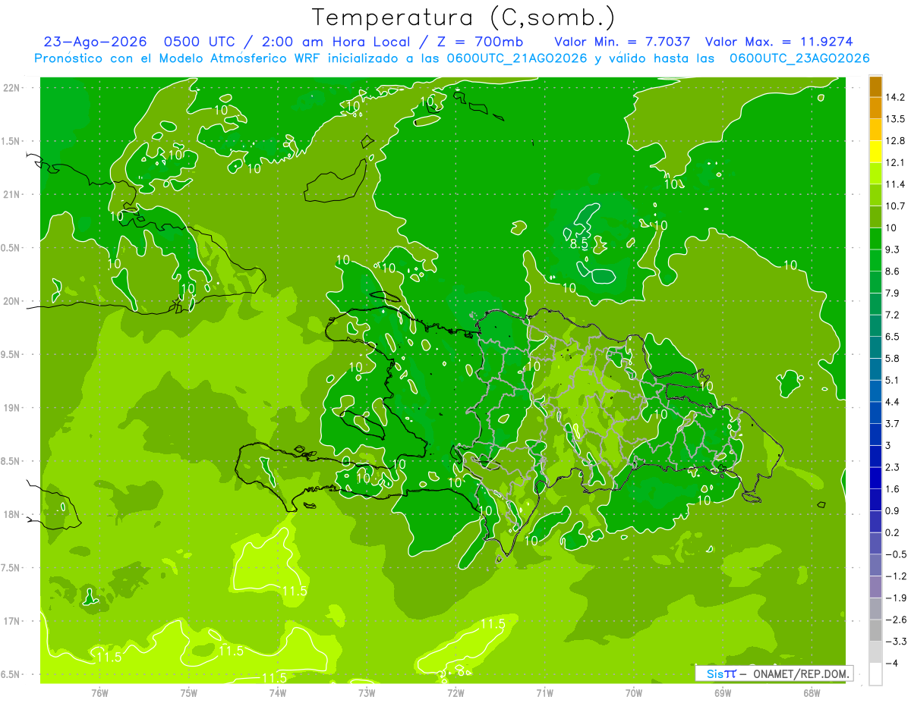Click the '4.4' color scale label
Viewport: 911px width, 703px height.
(x=893, y=401)
